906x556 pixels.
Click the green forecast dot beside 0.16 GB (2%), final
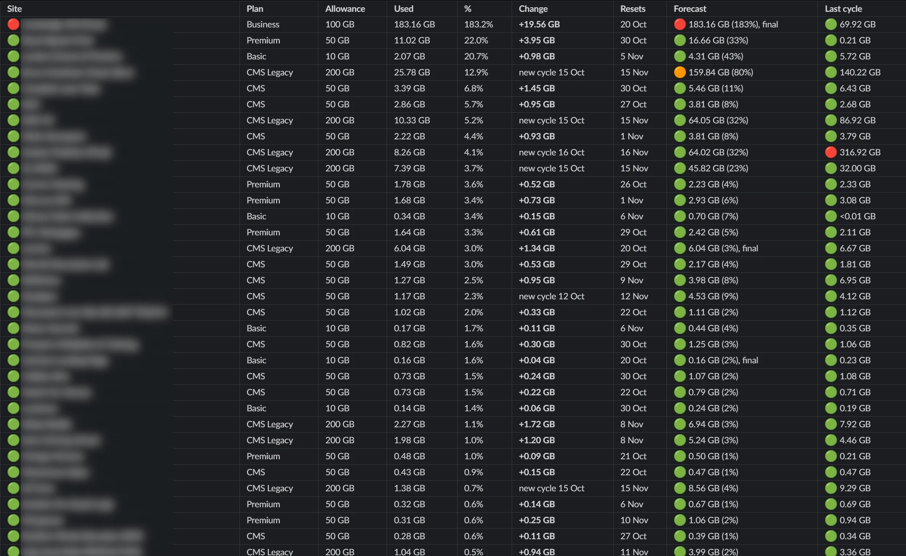(x=680, y=360)
